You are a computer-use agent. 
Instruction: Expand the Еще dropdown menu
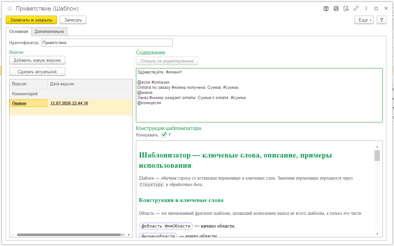coord(364,20)
